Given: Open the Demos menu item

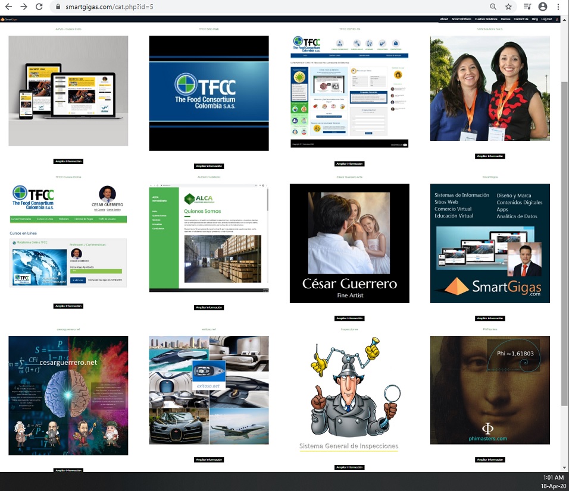Looking at the screenshot, I should [505, 19].
